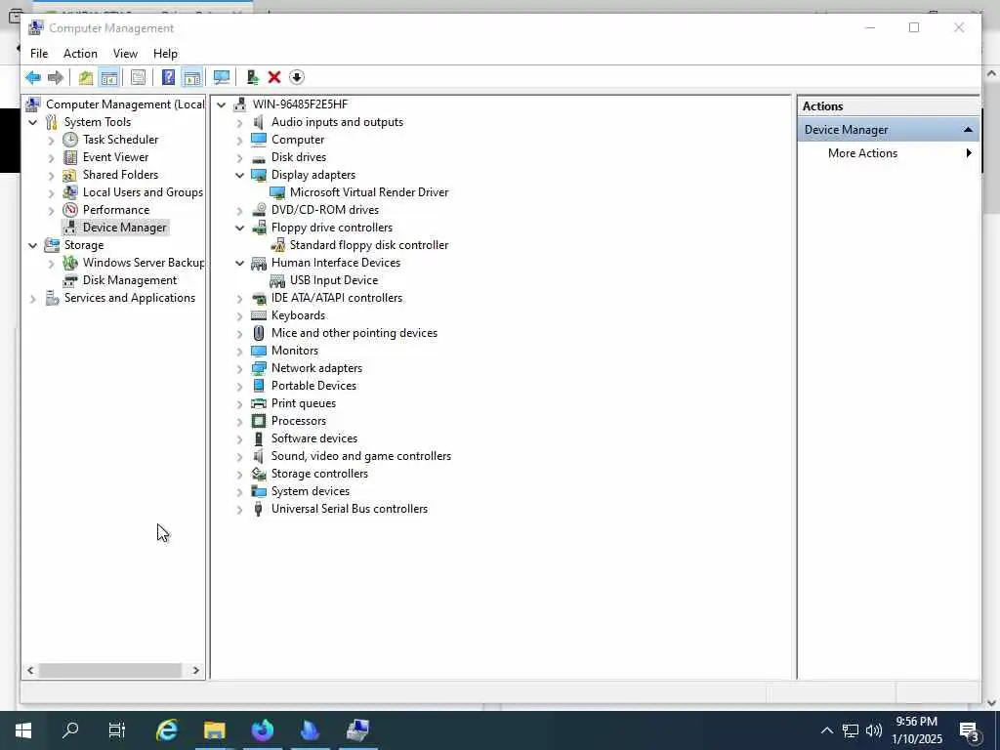Expand the Network adapters category
Image resolution: width=1000 pixels, height=750 pixels.
240,368
